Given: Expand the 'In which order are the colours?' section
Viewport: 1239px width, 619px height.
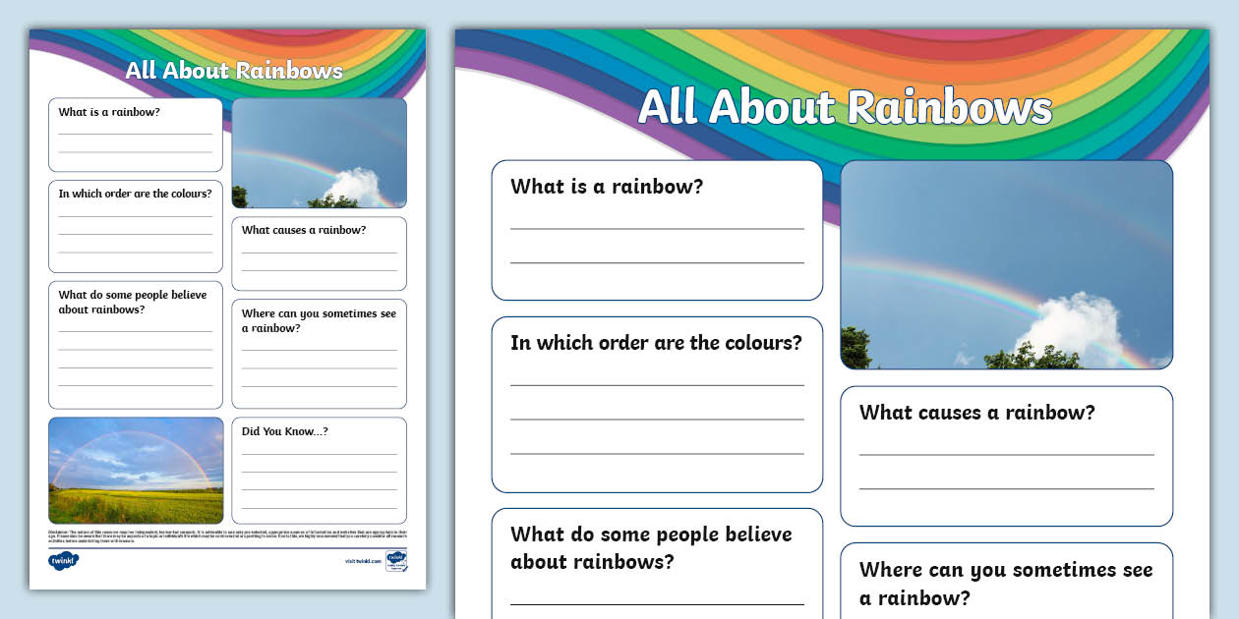Looking at the screenshot, I should click(656, 403).
